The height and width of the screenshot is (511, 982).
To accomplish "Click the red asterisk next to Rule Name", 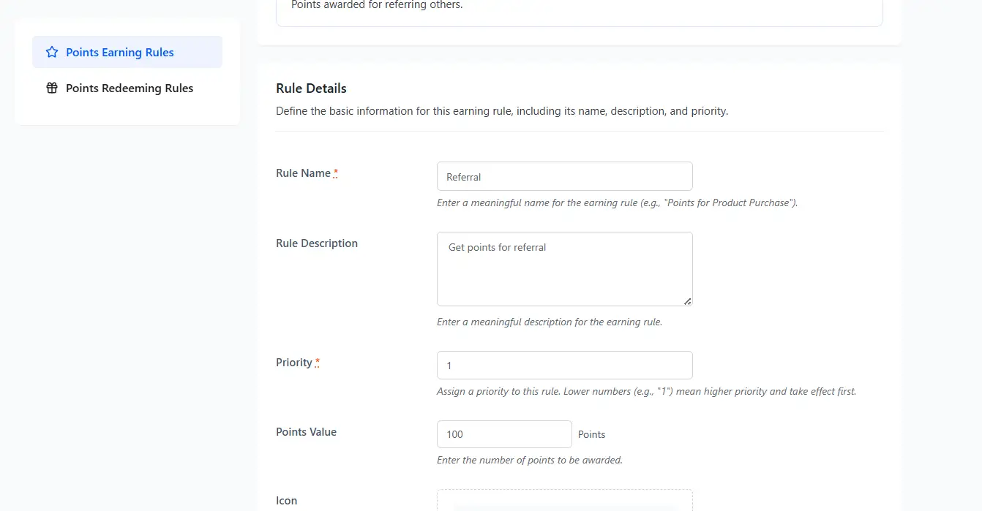I will (336, 170).
